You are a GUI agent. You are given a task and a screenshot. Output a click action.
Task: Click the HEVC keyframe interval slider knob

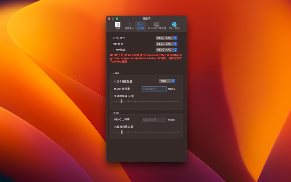click(121, 132)
